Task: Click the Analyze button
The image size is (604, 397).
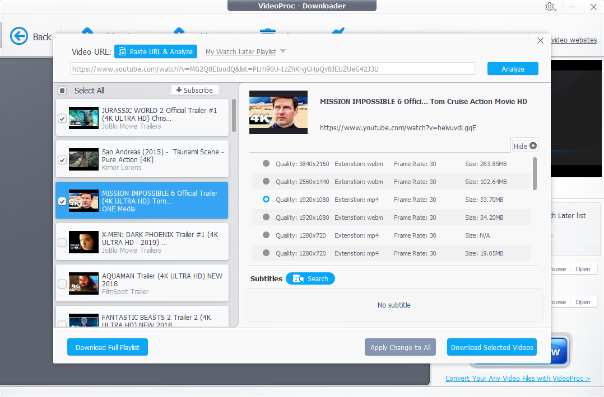Action: click(x=513, y=69)
